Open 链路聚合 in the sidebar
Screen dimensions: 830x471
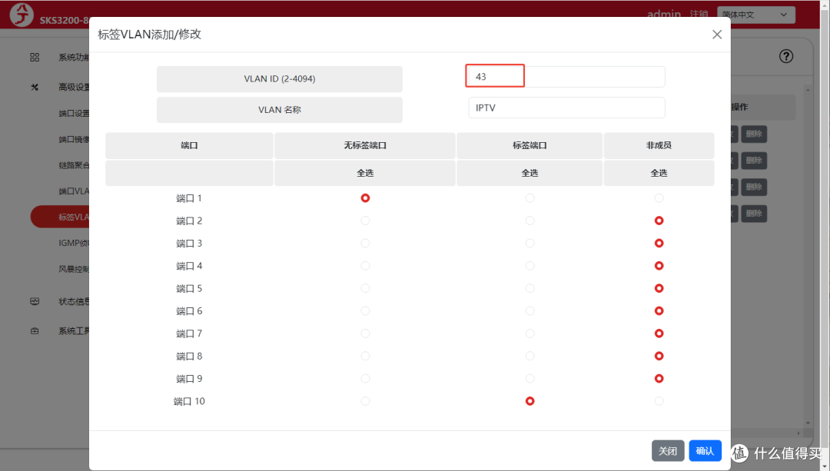coord(74,165)
